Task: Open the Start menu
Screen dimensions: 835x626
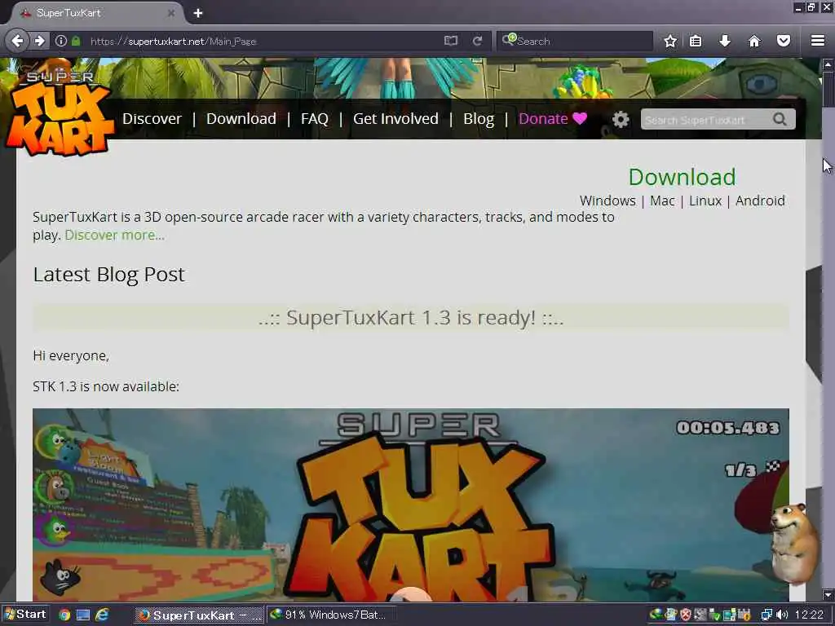Action: pyautogui.click(x=25, y=615)
